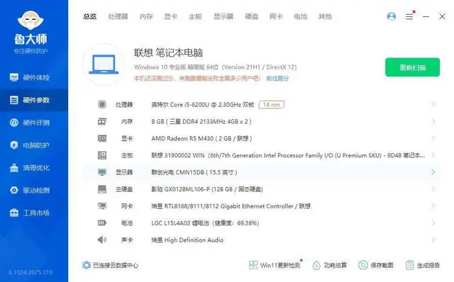Click 保存截图 to save screenshot
This screenshot has width=454, height=282.
[376, 265]
